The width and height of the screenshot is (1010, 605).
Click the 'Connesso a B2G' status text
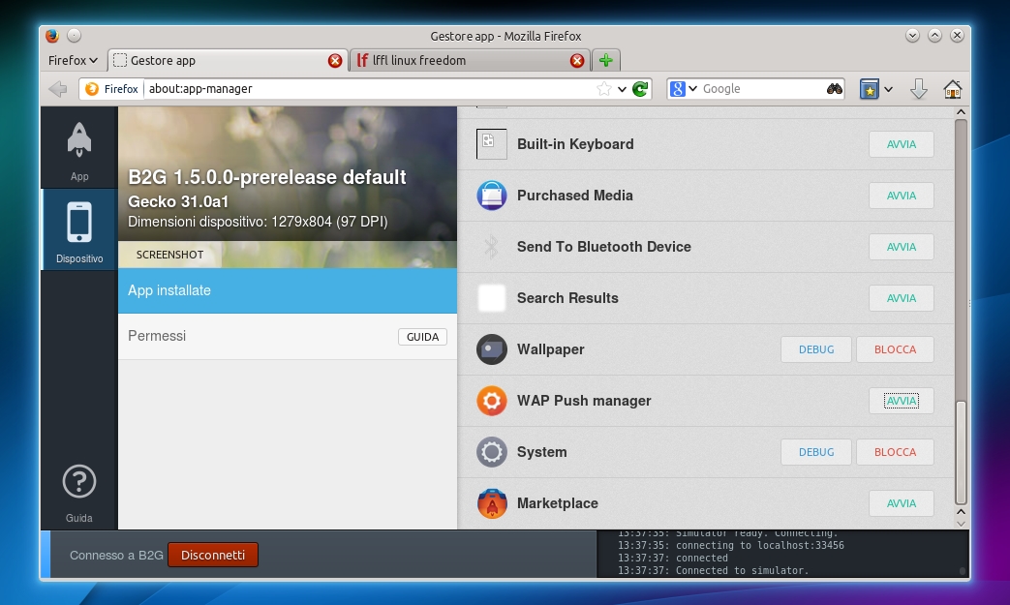[116, 556]
